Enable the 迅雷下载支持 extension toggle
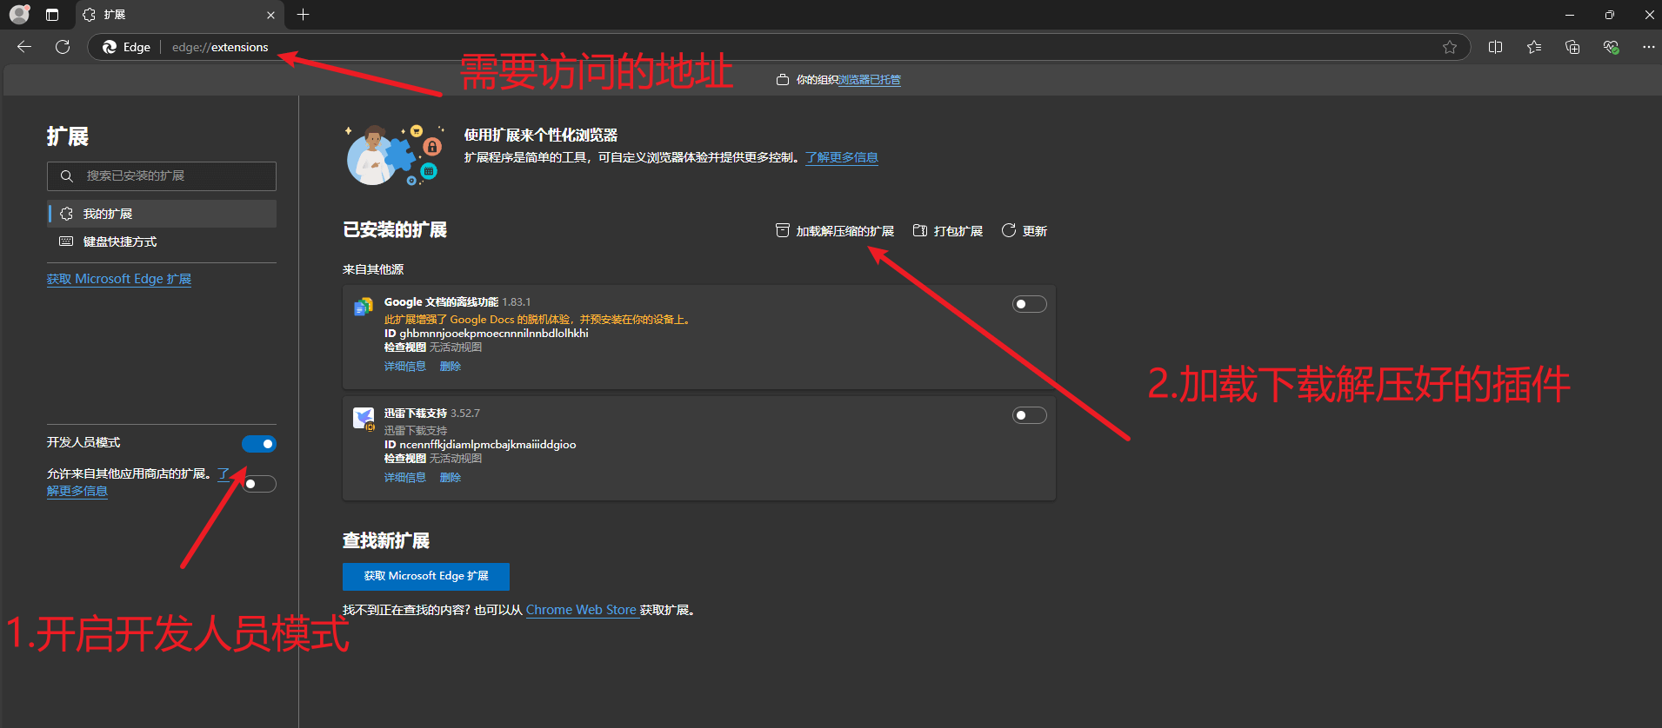This screenshot has height=728, width=1662. click(1030, 415)
